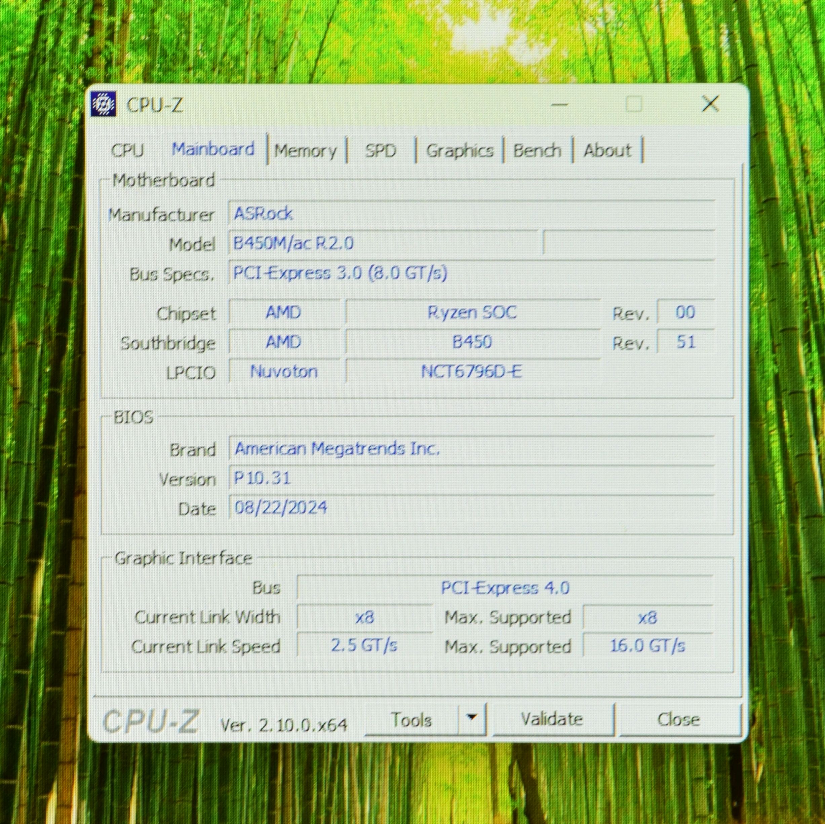
Task: Click the Chipset vendor AMD value
Action: tap(284, 312)
